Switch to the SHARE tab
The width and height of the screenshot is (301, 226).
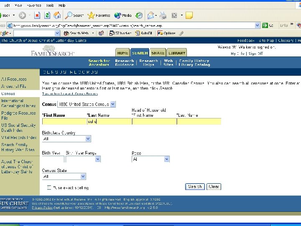[158, 53]
